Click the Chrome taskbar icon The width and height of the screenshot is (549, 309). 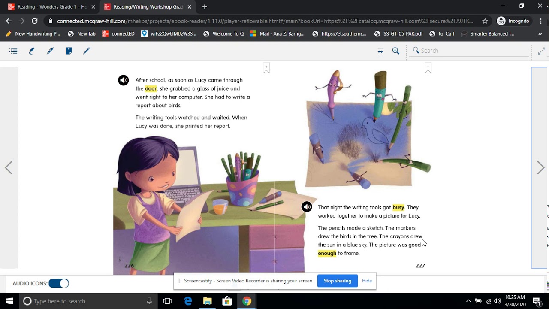tap(247, 301)
